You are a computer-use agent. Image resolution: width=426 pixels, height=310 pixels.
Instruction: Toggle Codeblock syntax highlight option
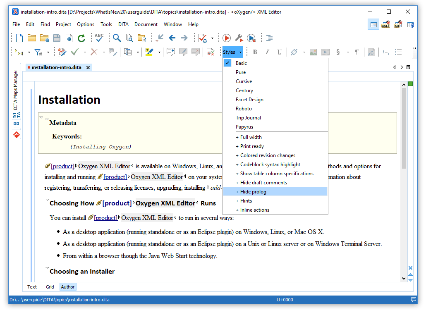click(x=275, y=165)
